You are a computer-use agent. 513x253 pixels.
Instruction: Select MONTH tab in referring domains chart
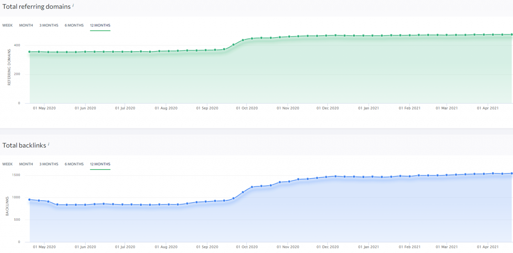click(26, 25)
